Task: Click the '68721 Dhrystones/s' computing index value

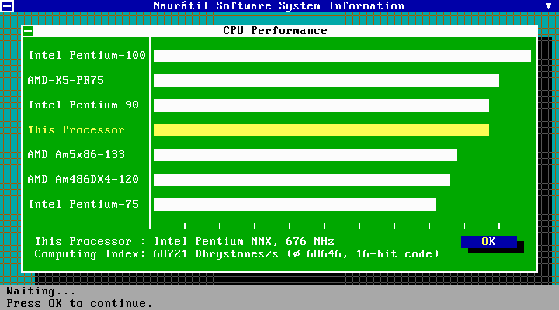Action: pos(216,253)
